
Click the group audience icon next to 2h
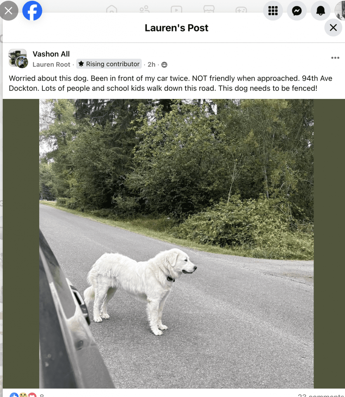click(x=164, y=65)
